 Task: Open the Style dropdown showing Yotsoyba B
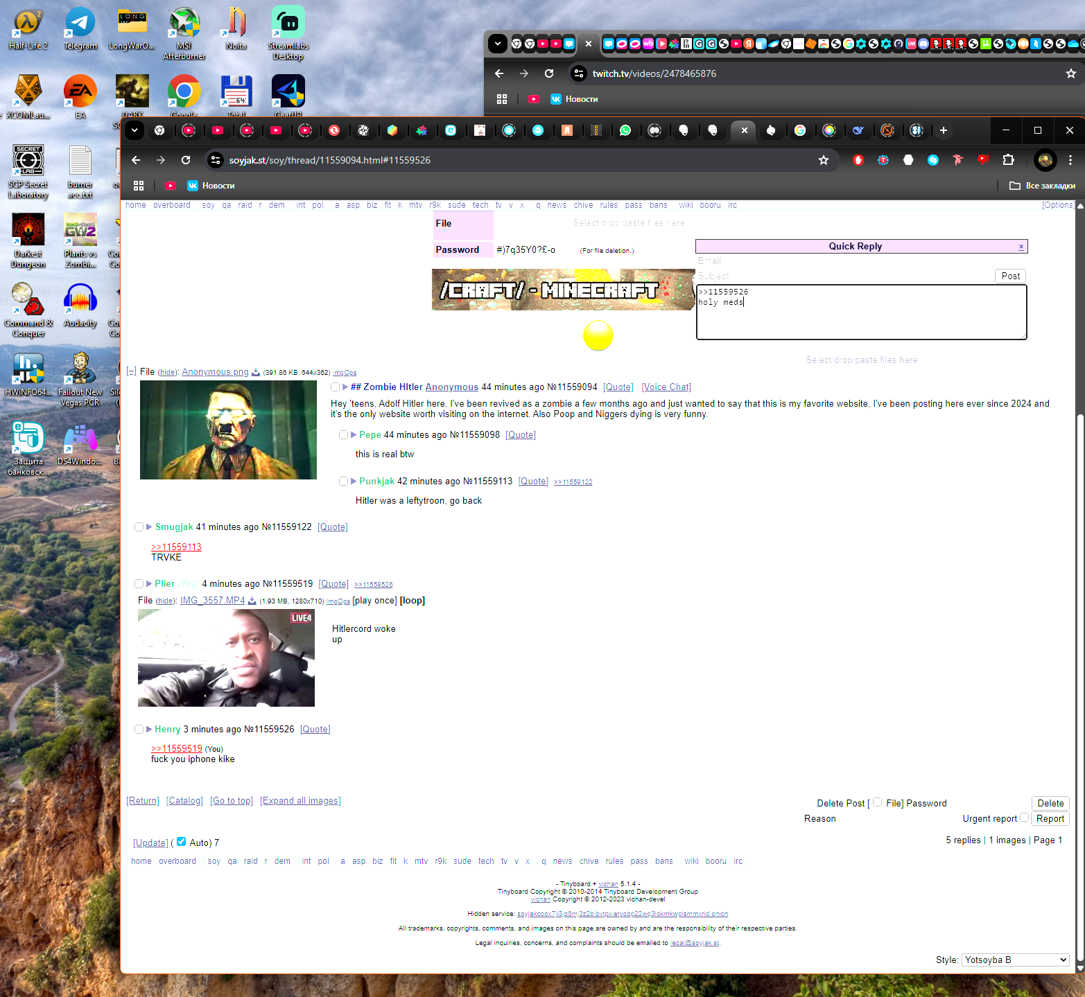(1015, 960)
